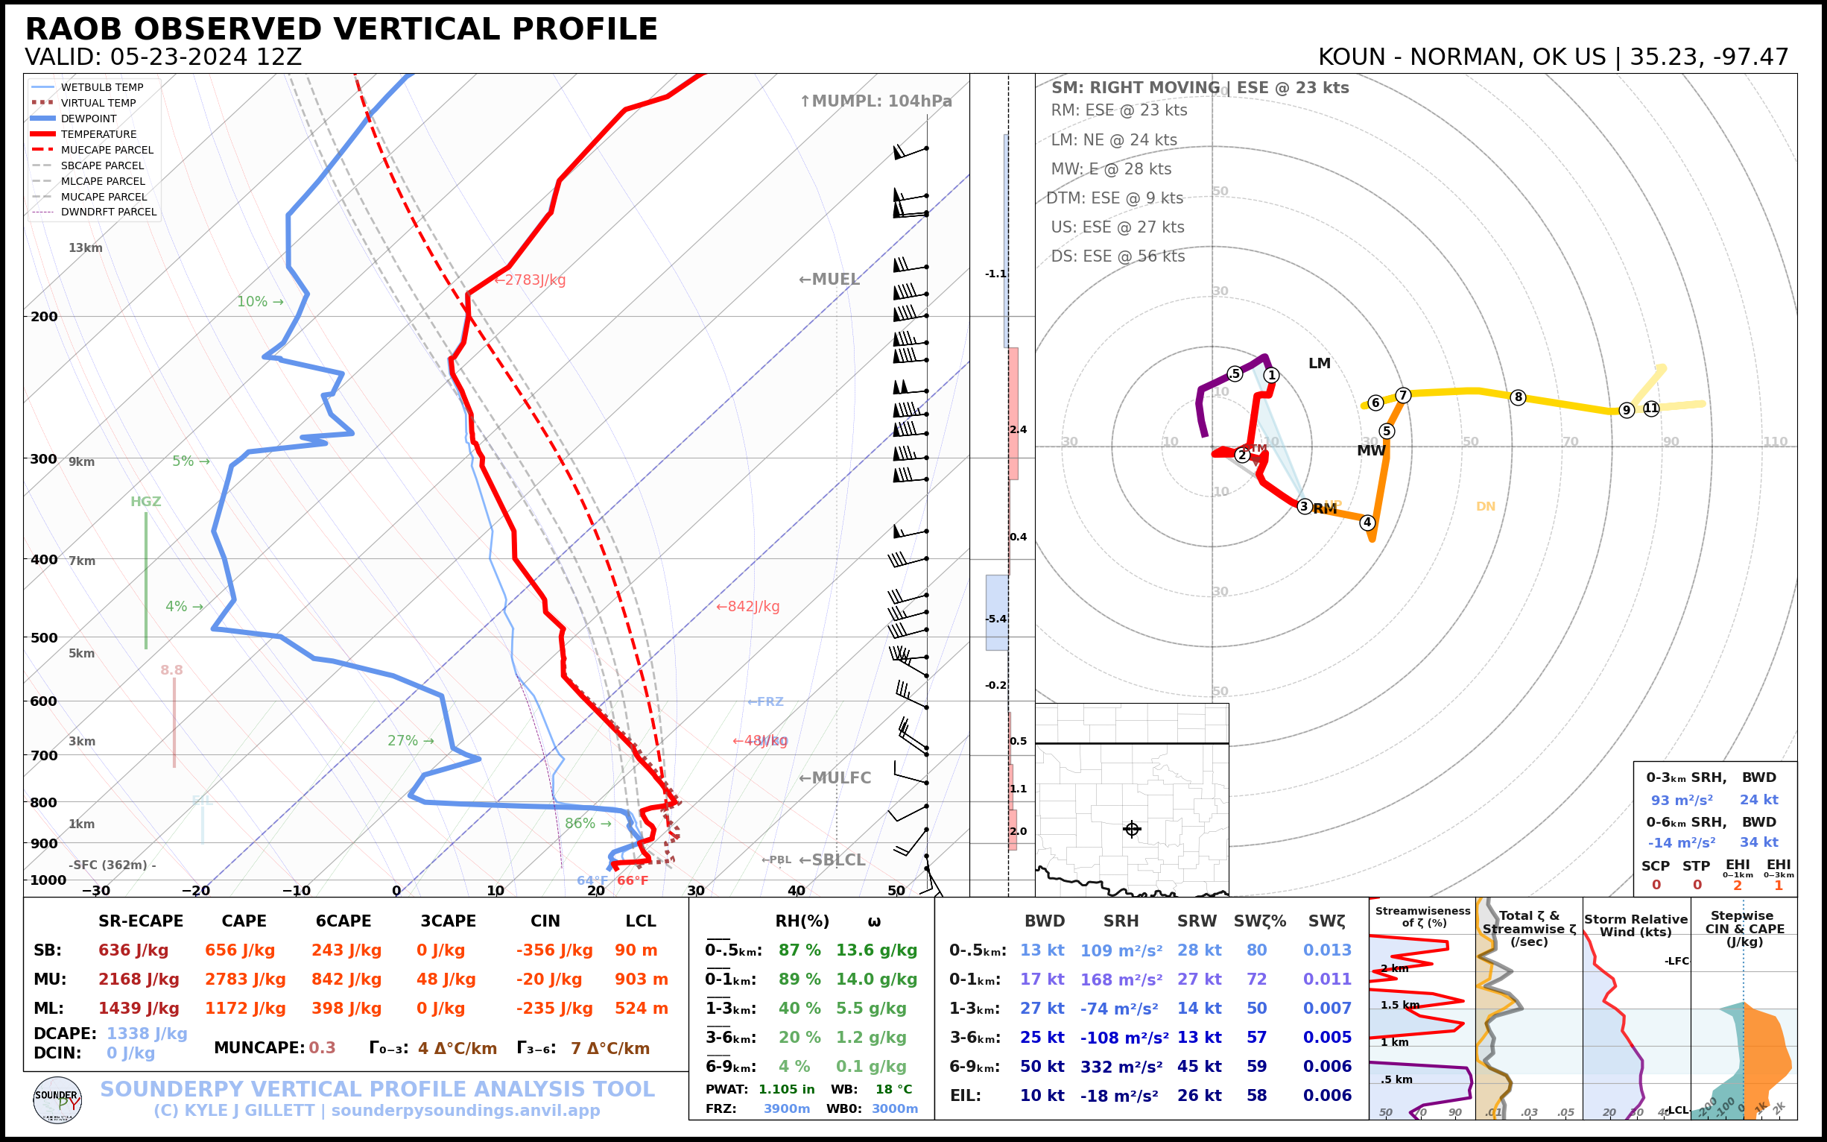
Task: Click the circled 8 hodograph marker
Action: pos(1519,397)
